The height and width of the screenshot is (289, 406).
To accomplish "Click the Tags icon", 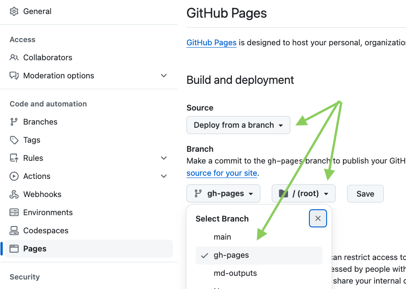I will coord(14,140).
